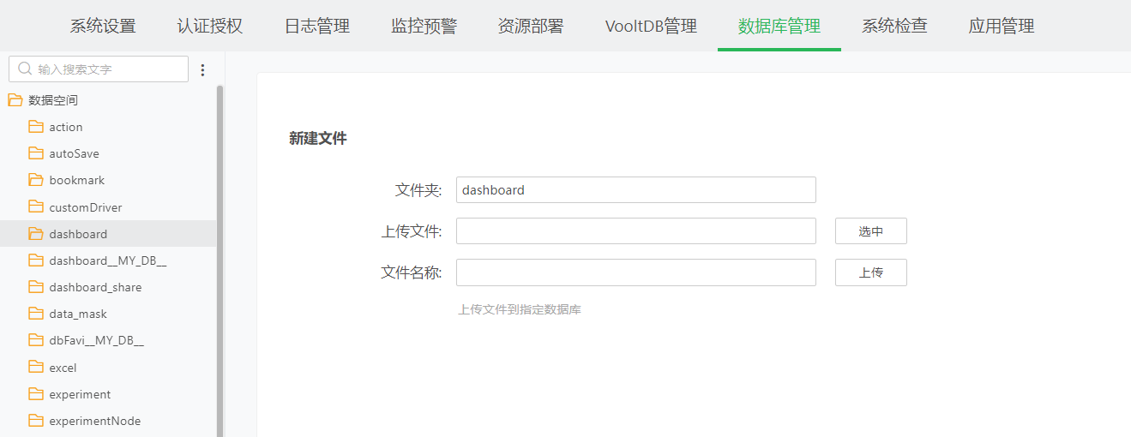Click the dashboard folder icon in tree
1131x437 pixels.
(x=35, y=233)
